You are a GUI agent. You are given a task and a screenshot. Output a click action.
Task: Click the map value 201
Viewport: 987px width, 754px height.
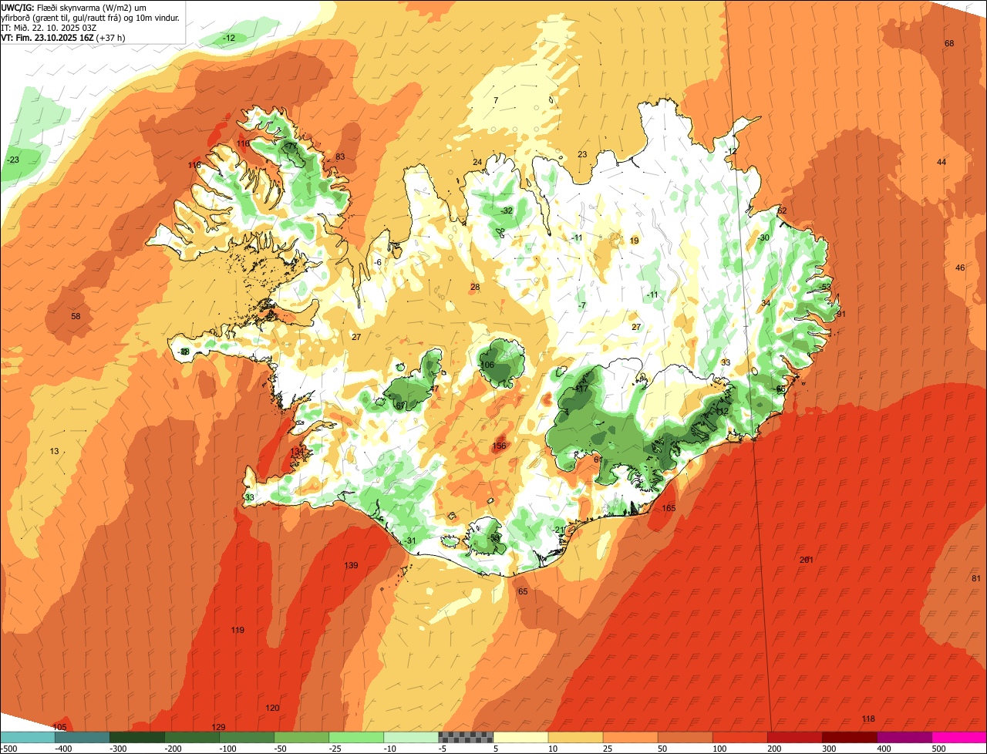tap(807, 560)
